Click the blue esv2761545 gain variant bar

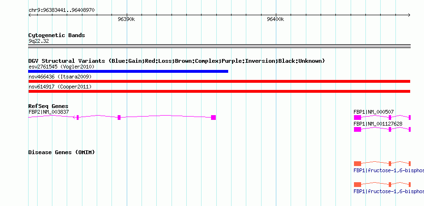coord(128,71)
